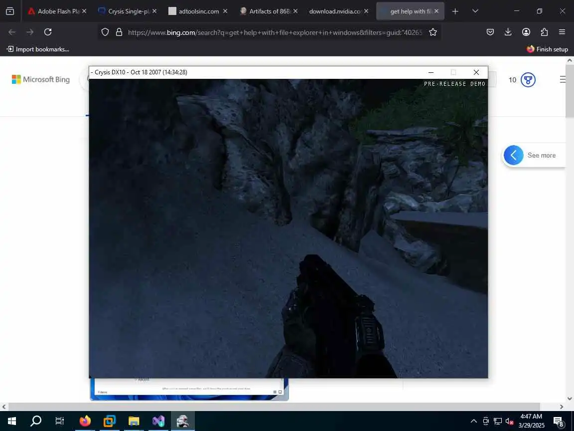Click scroll down arrow of Bing page
Image resolution: width=574 pixels, height=431 pixels.
tap(570, 399)
